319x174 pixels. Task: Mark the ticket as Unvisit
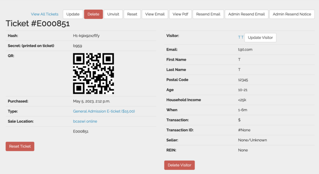tap(113, 14)
